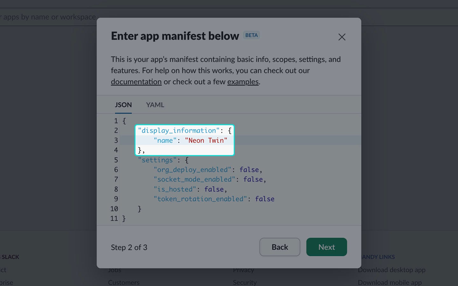Screen dimensions: 458x286
Task: Click line number 1 in editor gutter
Action: pyautogui.click(x=116, y=121)
